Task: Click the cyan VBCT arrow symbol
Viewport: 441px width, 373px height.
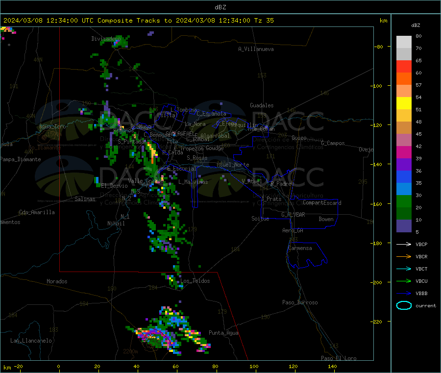Action: coord(404,269)
